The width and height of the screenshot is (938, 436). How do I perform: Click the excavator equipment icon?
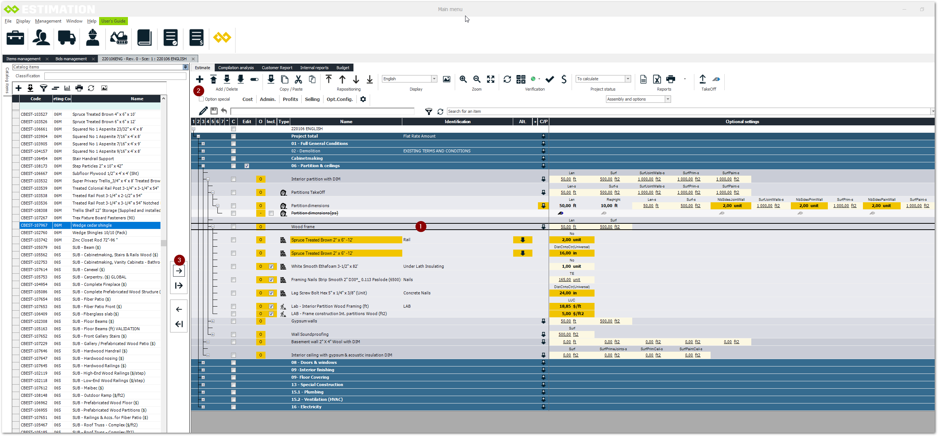coord(119,38)
